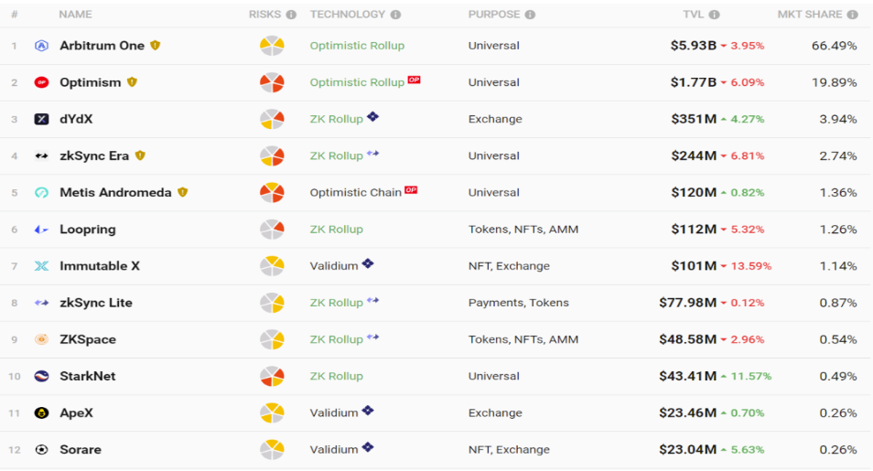Click the NAME column header

[75, 15]
